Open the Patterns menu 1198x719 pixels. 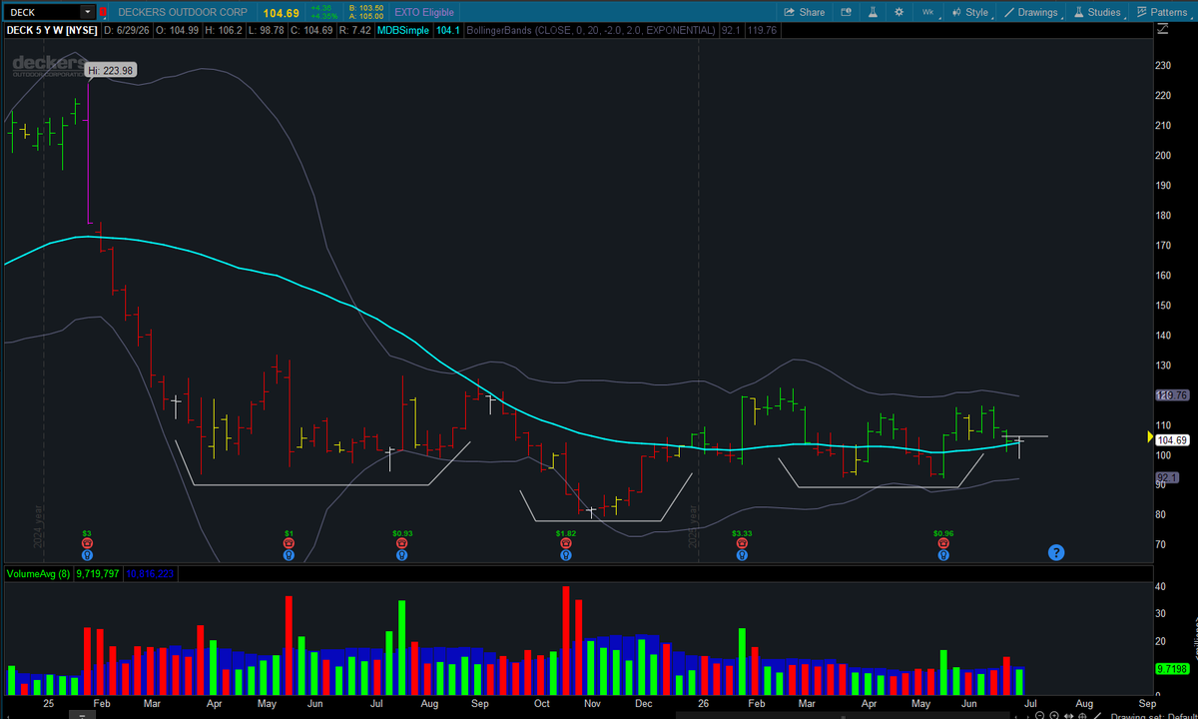[x=1162, y=12]
